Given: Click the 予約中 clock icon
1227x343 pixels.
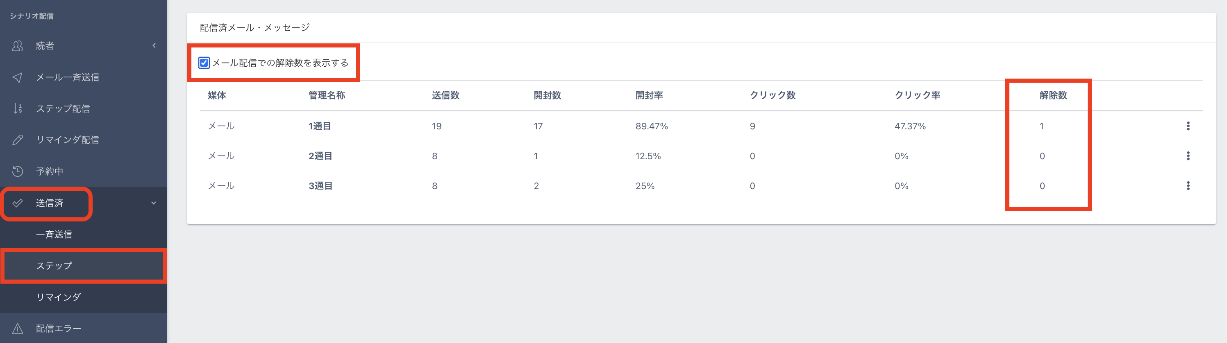Looking at the screenshot, I should click(18, 171).
